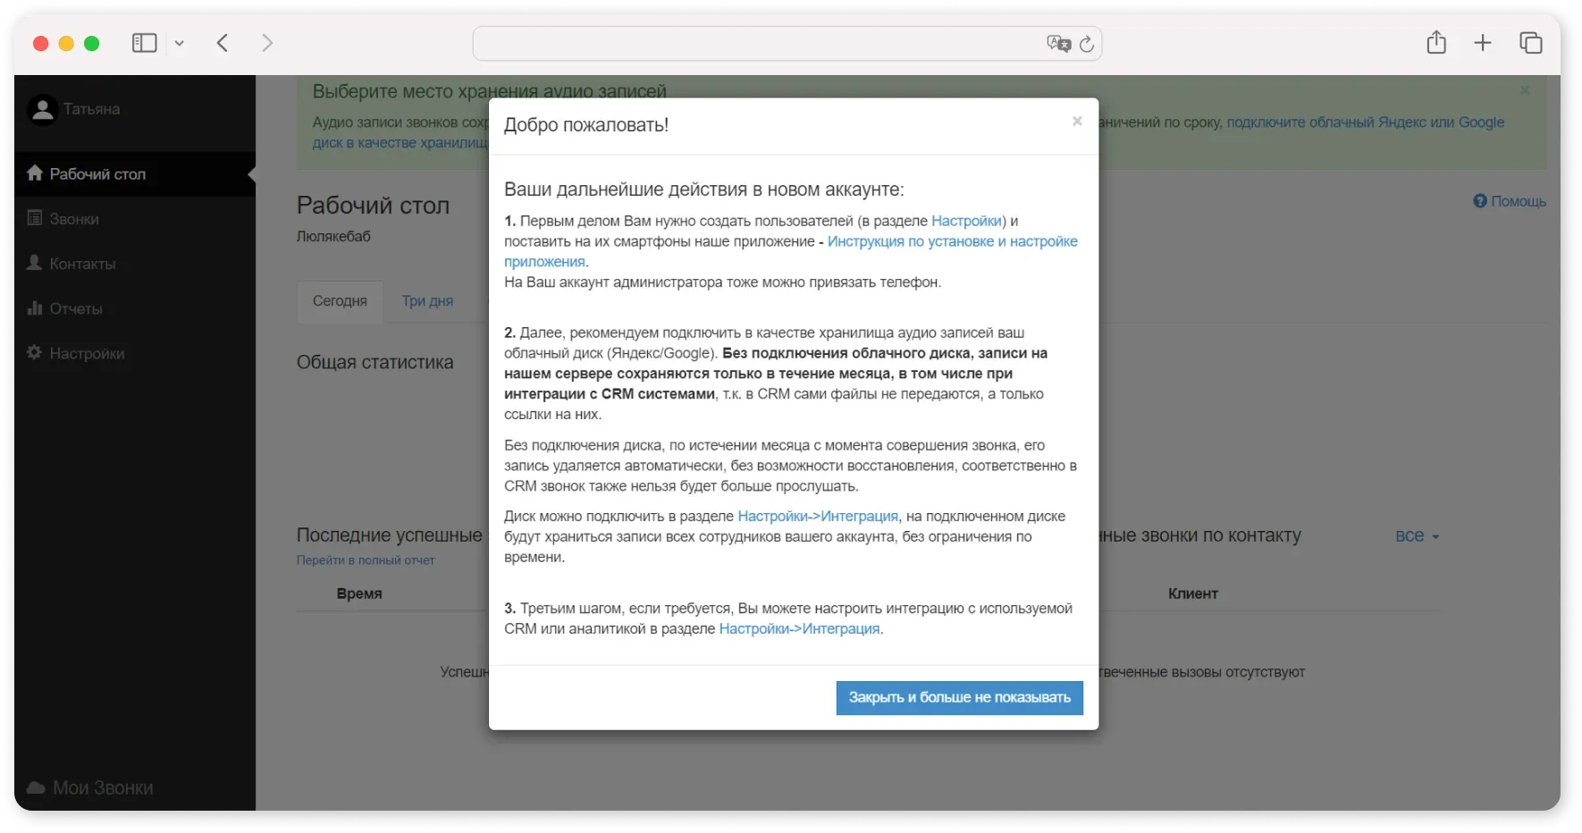
Task: Open the Отчеты reports chart icon
Action: (x=34, y=307)
